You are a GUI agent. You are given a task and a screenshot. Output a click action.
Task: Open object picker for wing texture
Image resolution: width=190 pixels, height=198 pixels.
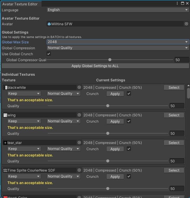79,115
